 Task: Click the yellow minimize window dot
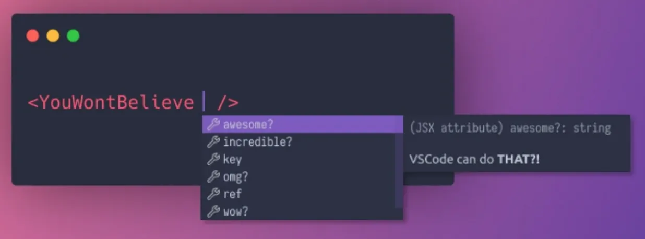[x=53, y=36]
